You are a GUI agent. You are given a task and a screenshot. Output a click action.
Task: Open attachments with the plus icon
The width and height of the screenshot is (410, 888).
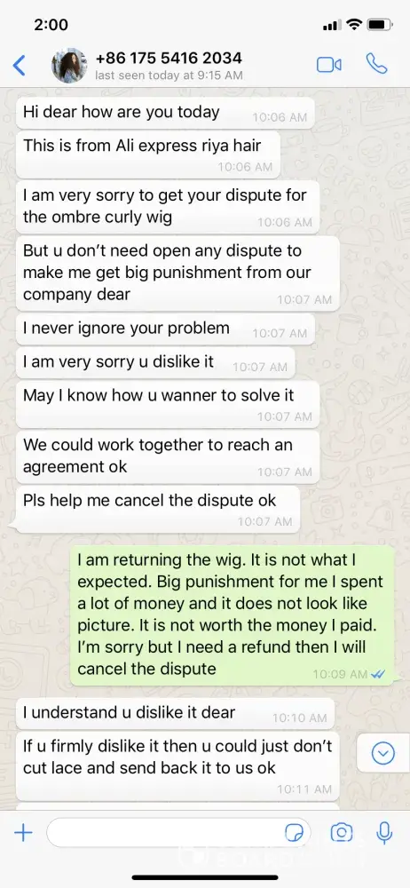[x=23, y=833]
